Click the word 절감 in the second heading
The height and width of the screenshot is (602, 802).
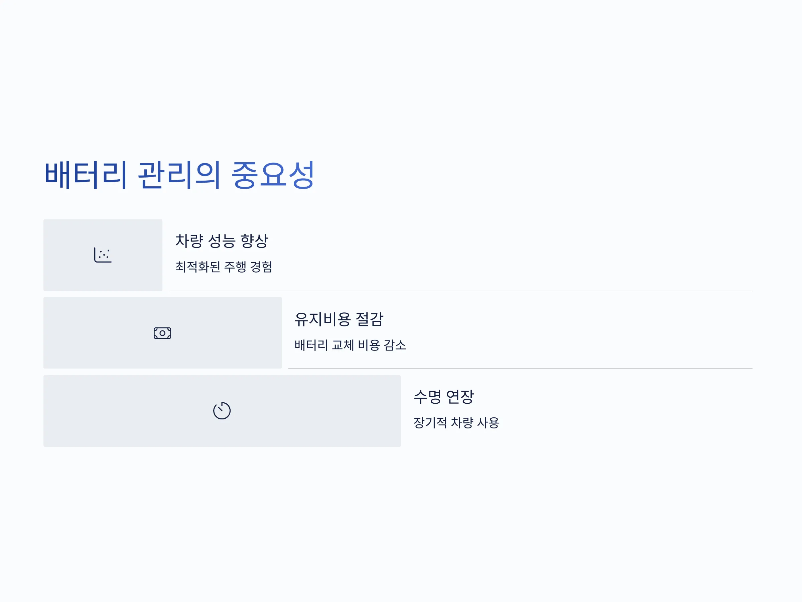pos(370,319)
